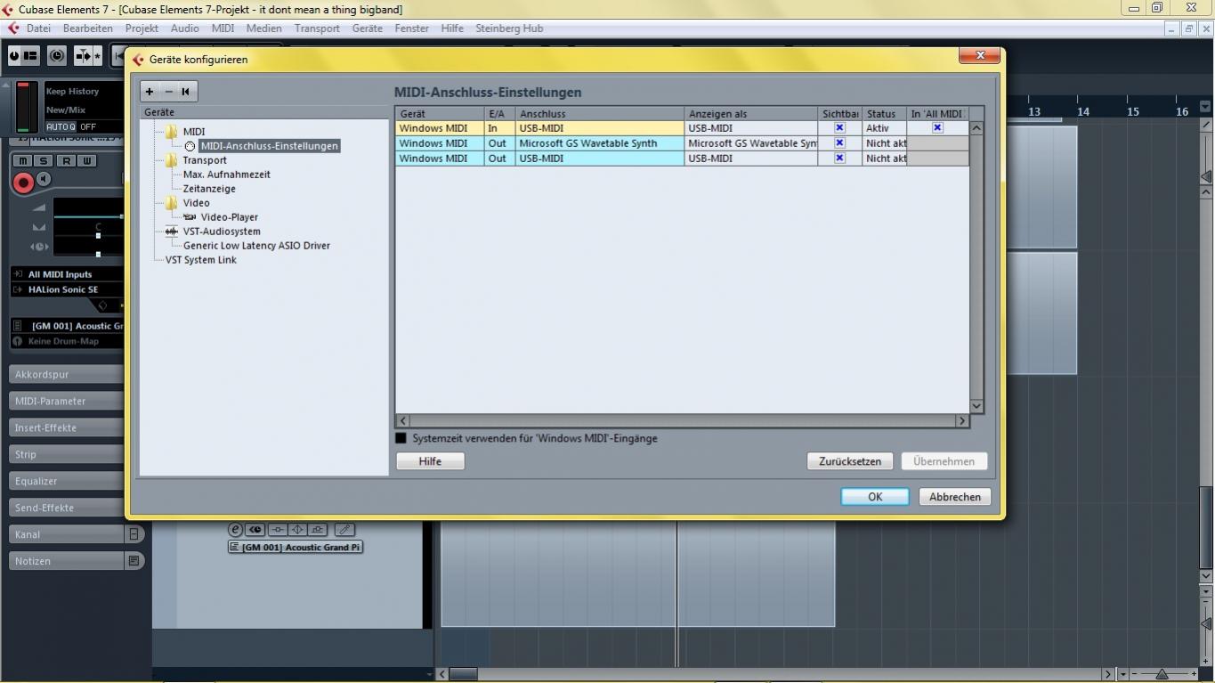The height and width of the screenshot is (683, 1215).
Task: Toggle In 'All MIDI' checkbox for USB-MIDI input
Action: [937, 128]
